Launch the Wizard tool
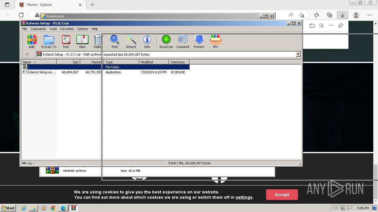Image resolution: width=378 pixels, height=212 pixels. click(131, 42)
